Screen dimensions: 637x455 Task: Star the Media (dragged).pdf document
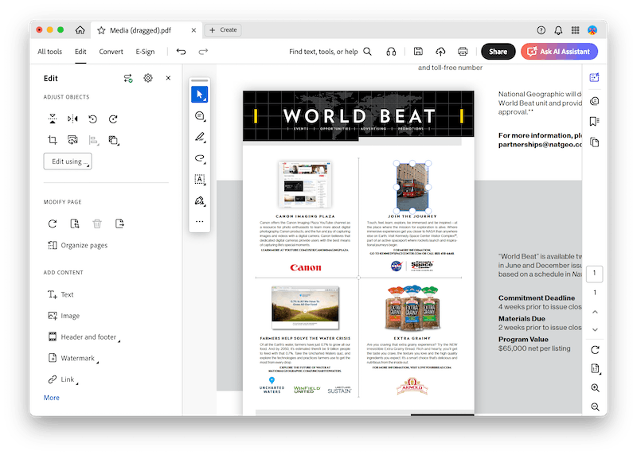[101, 30]
